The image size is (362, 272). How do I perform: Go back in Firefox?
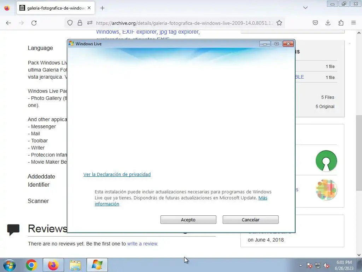8,23
